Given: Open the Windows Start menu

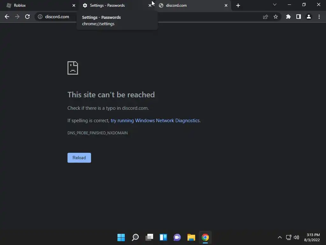Looking at the screenshot, I should pyautogui.click(x=121, y=237).
